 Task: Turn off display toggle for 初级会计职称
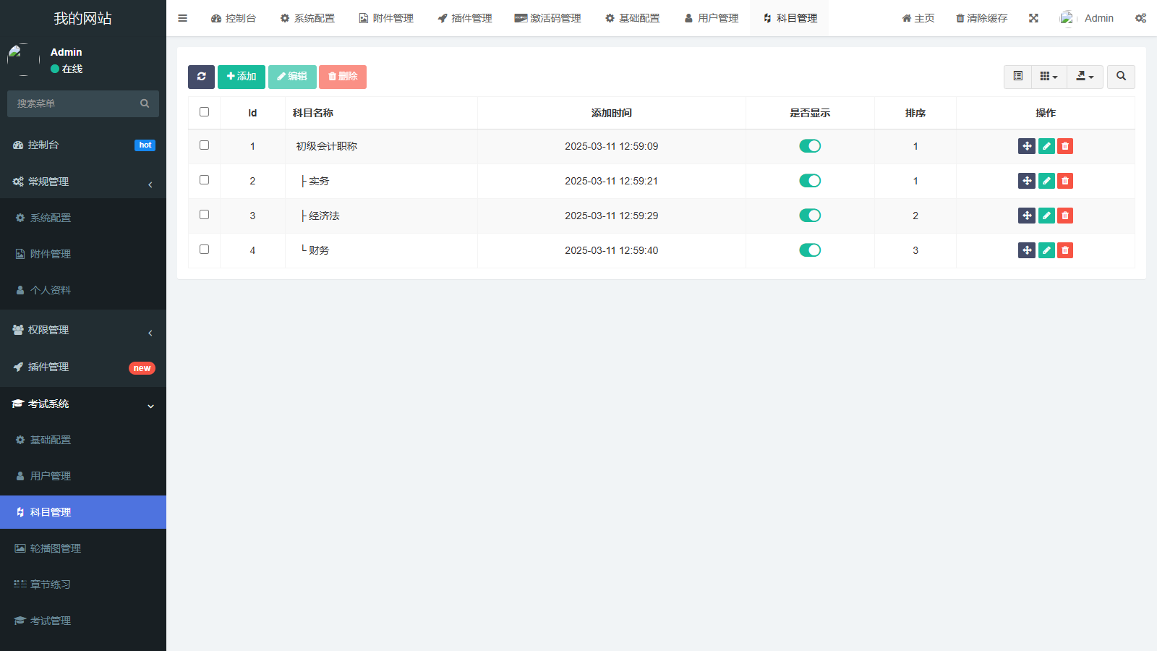[x=810, y=146]
